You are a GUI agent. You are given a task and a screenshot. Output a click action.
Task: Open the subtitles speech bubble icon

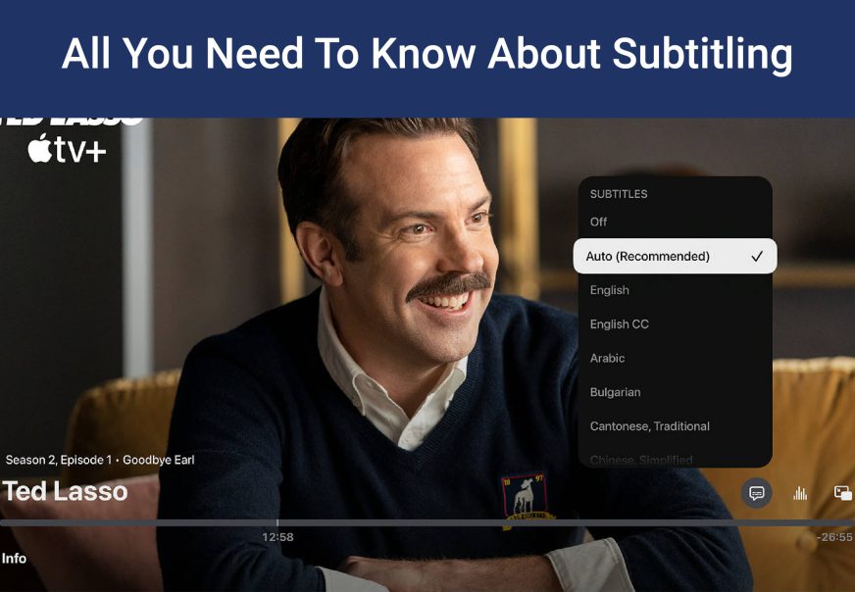point(756,493)
